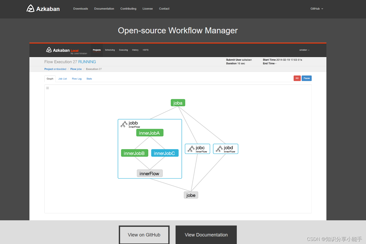Follow the Project embedded breadcrumb
The height and width of the screenshot is (244, 366).
55,69
